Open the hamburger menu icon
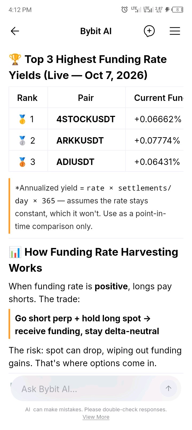 click(175, 31)
